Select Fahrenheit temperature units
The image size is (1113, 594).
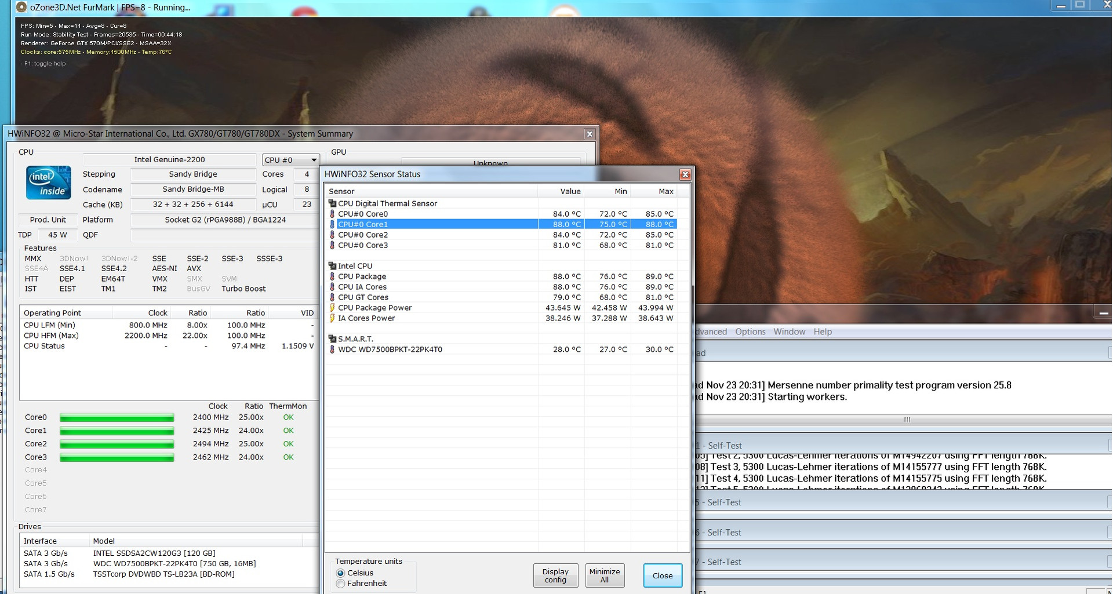tap(340, 584)
